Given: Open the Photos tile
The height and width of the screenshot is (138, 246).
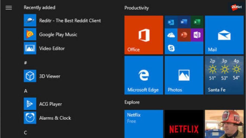Looking at the screenshot, I should (x=184, y=75).
